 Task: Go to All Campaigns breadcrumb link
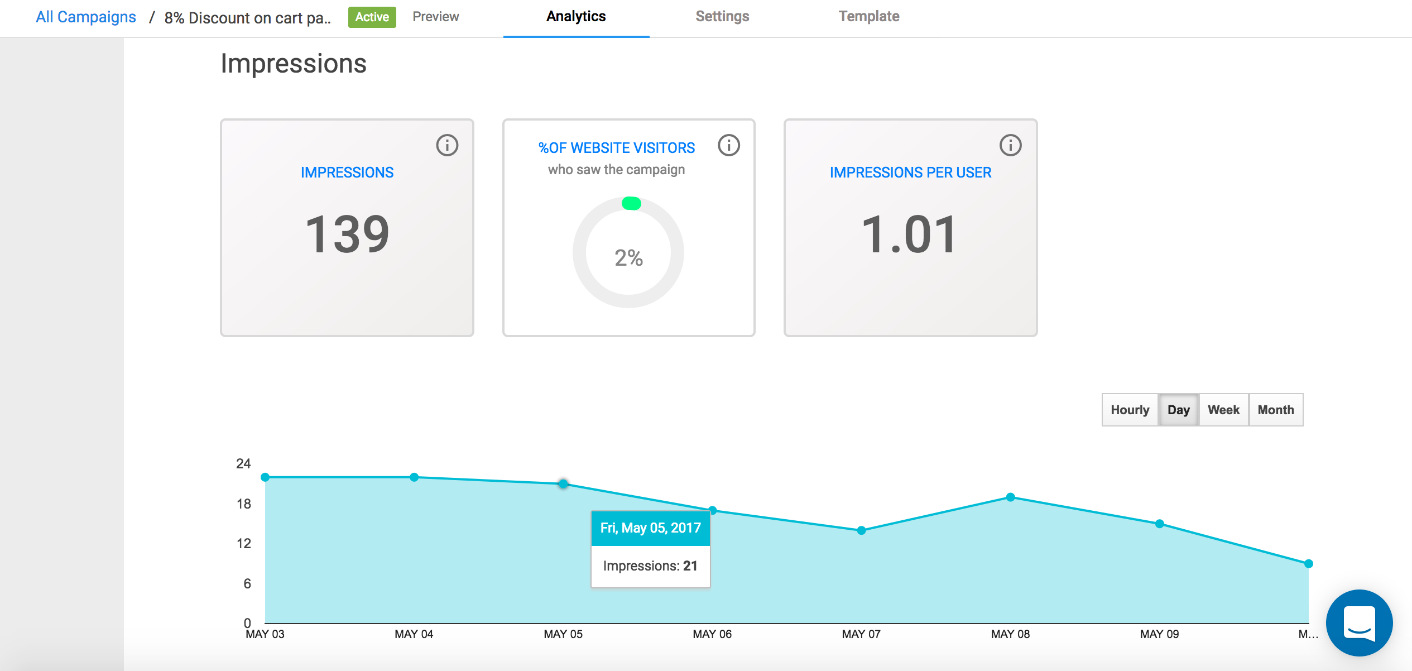[x=86, y=17]
